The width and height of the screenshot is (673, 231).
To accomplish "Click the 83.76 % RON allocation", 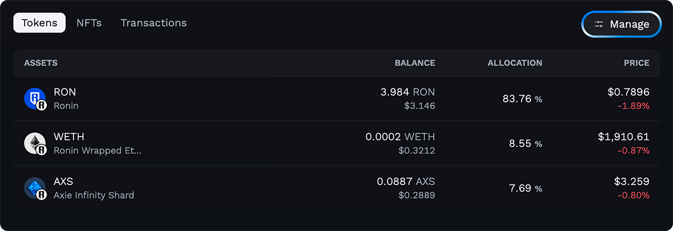I will click(522, 99).
